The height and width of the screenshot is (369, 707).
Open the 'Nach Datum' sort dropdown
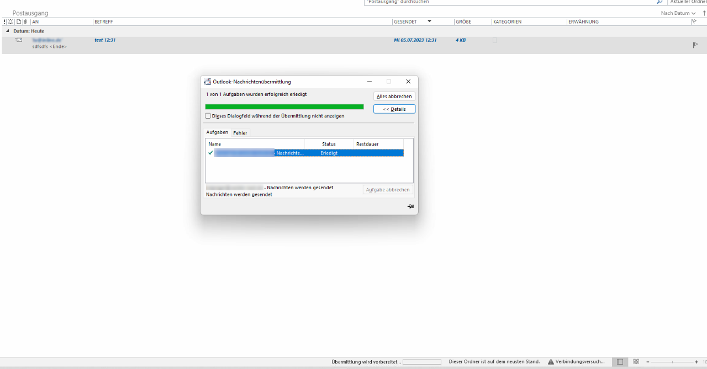678,13
